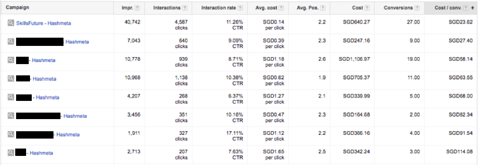Sort by Conversions column header
This screenshot has height=165, width=478.
[398, 8]
